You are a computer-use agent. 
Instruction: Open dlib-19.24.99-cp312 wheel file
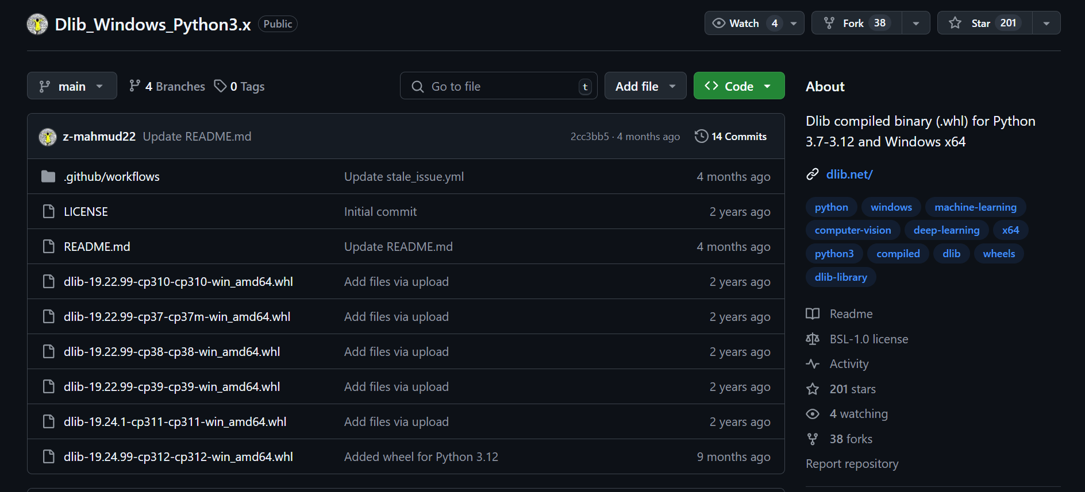[x=178, y=457]
